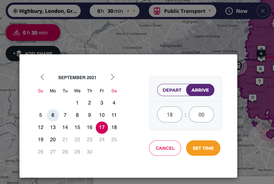Click the minutes field showing 00
274x184 pixels.
pos(201,115)
